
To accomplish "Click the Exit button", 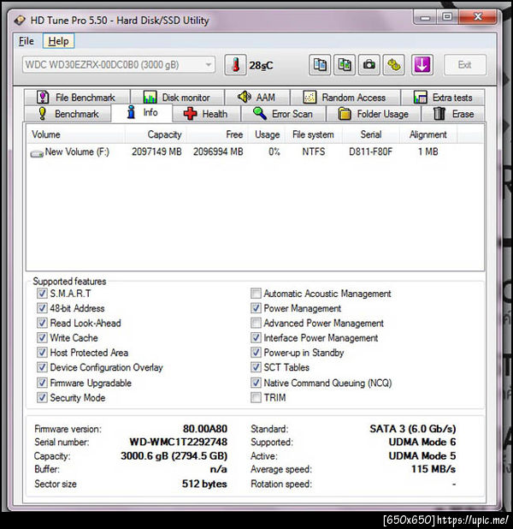I will click(x=465, y=65).
